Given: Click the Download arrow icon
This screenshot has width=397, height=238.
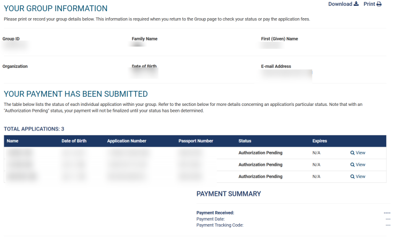Looking at the screenshot, I should [356, 4].
